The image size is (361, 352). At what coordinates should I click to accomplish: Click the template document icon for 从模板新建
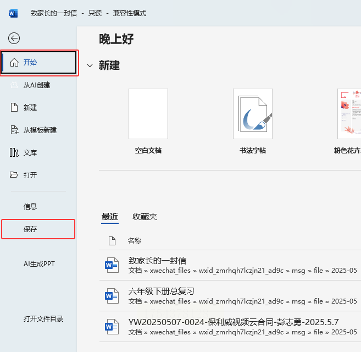click(x=14, y=130)
